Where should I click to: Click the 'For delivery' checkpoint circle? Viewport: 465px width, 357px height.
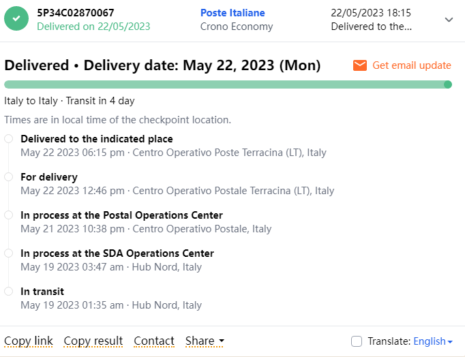tap(8, 177)
